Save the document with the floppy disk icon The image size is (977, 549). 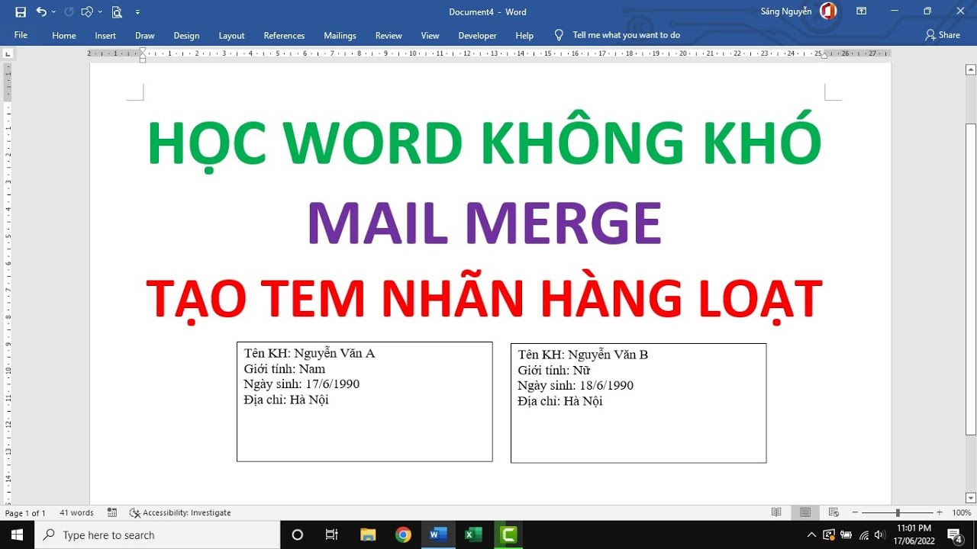21,11
